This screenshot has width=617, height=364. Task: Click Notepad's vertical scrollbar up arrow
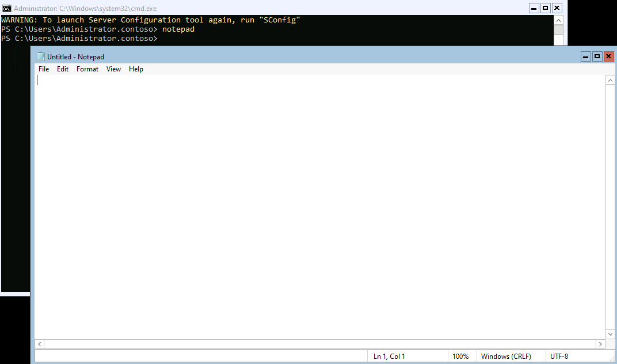click(610, 81)
